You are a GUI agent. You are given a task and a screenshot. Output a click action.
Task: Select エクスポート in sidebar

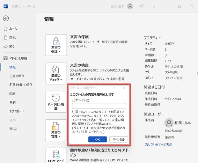(x=16, y=111)
